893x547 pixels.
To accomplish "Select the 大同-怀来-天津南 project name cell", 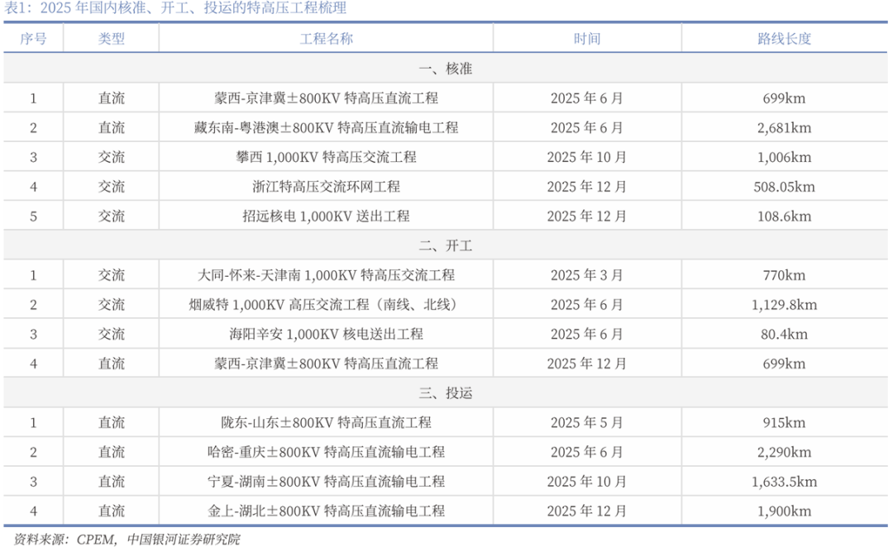I will click(x=326, y=275).
